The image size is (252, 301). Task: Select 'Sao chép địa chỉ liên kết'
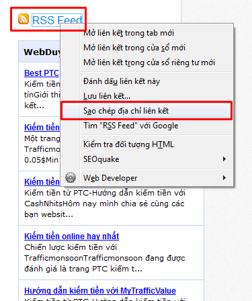[146, 111]
